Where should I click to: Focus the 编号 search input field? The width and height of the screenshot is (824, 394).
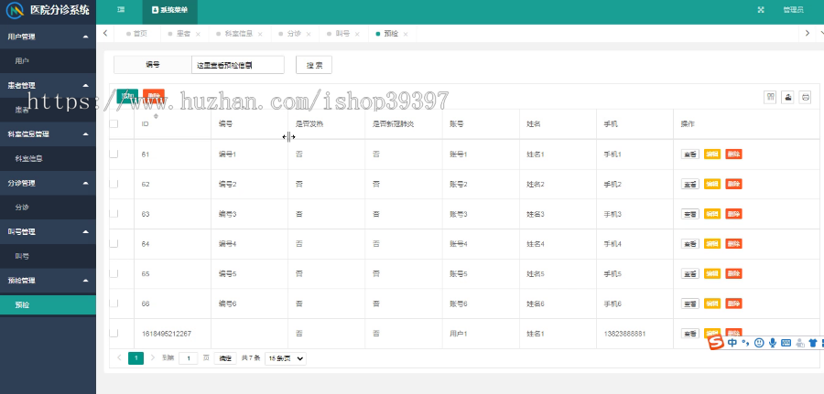(x=238, y=65)
